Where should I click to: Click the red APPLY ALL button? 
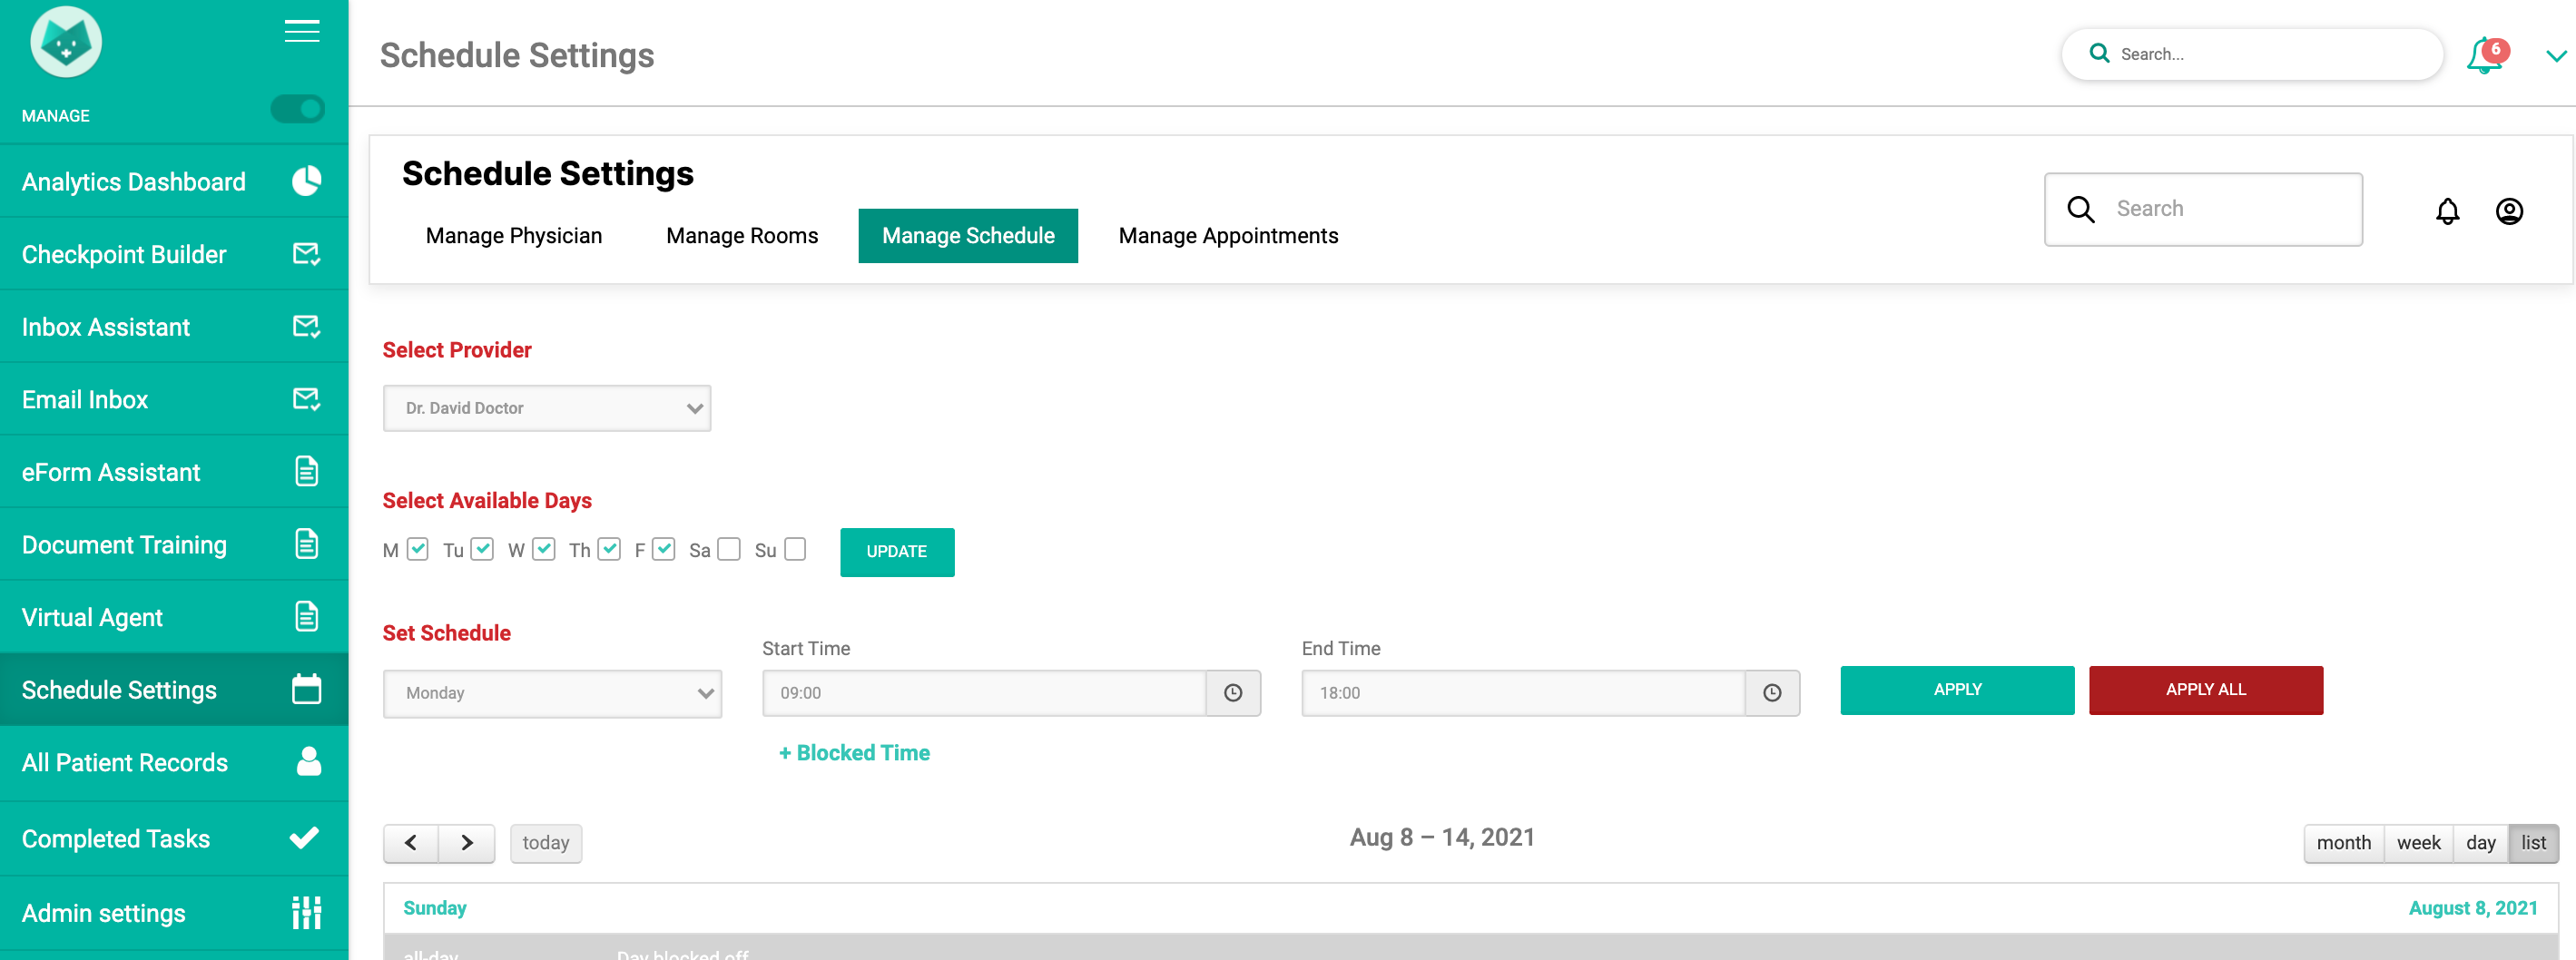click(2206, 690)
